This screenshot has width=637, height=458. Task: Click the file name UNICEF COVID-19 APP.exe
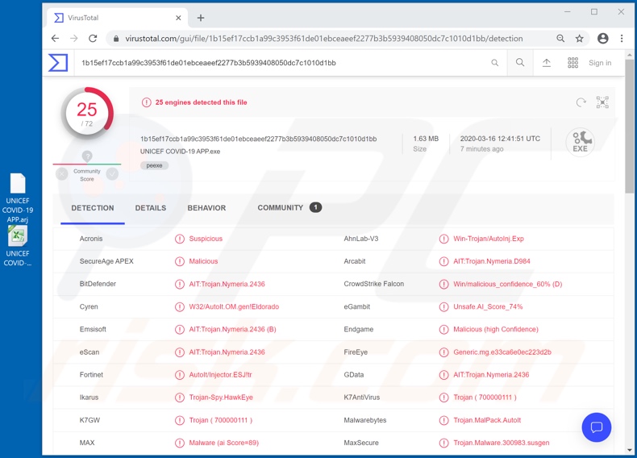click(180, 151)
